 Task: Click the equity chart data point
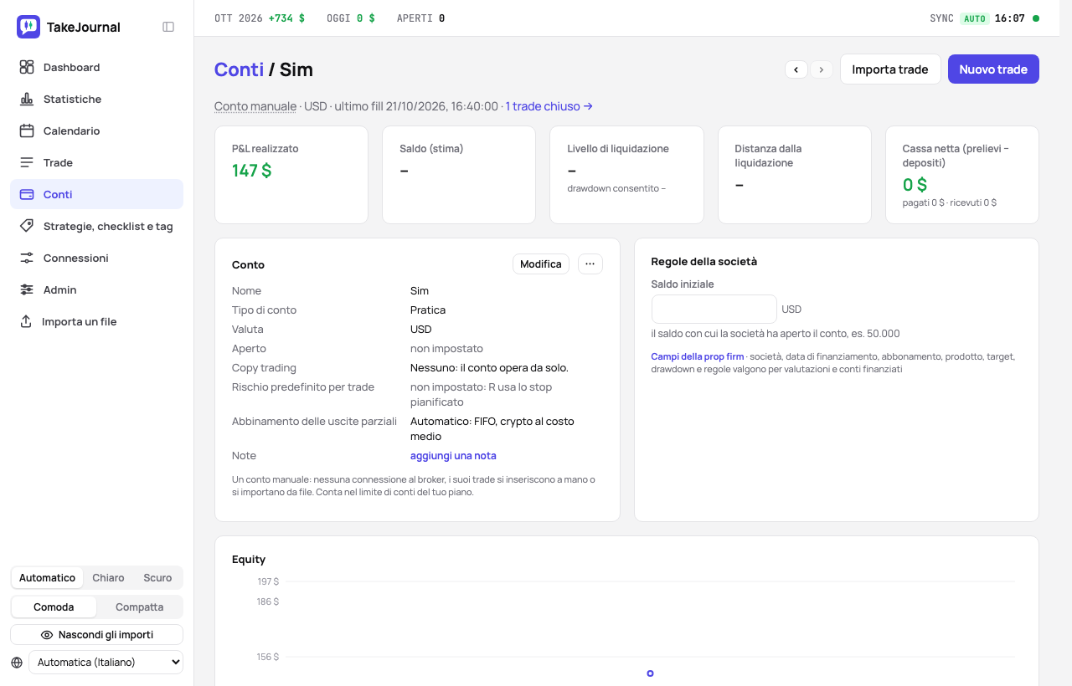650,673
